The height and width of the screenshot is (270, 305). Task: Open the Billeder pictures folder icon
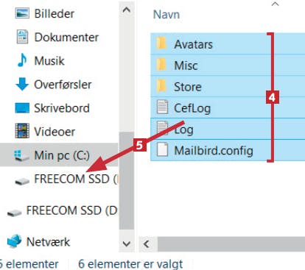[x=22, y=13]
